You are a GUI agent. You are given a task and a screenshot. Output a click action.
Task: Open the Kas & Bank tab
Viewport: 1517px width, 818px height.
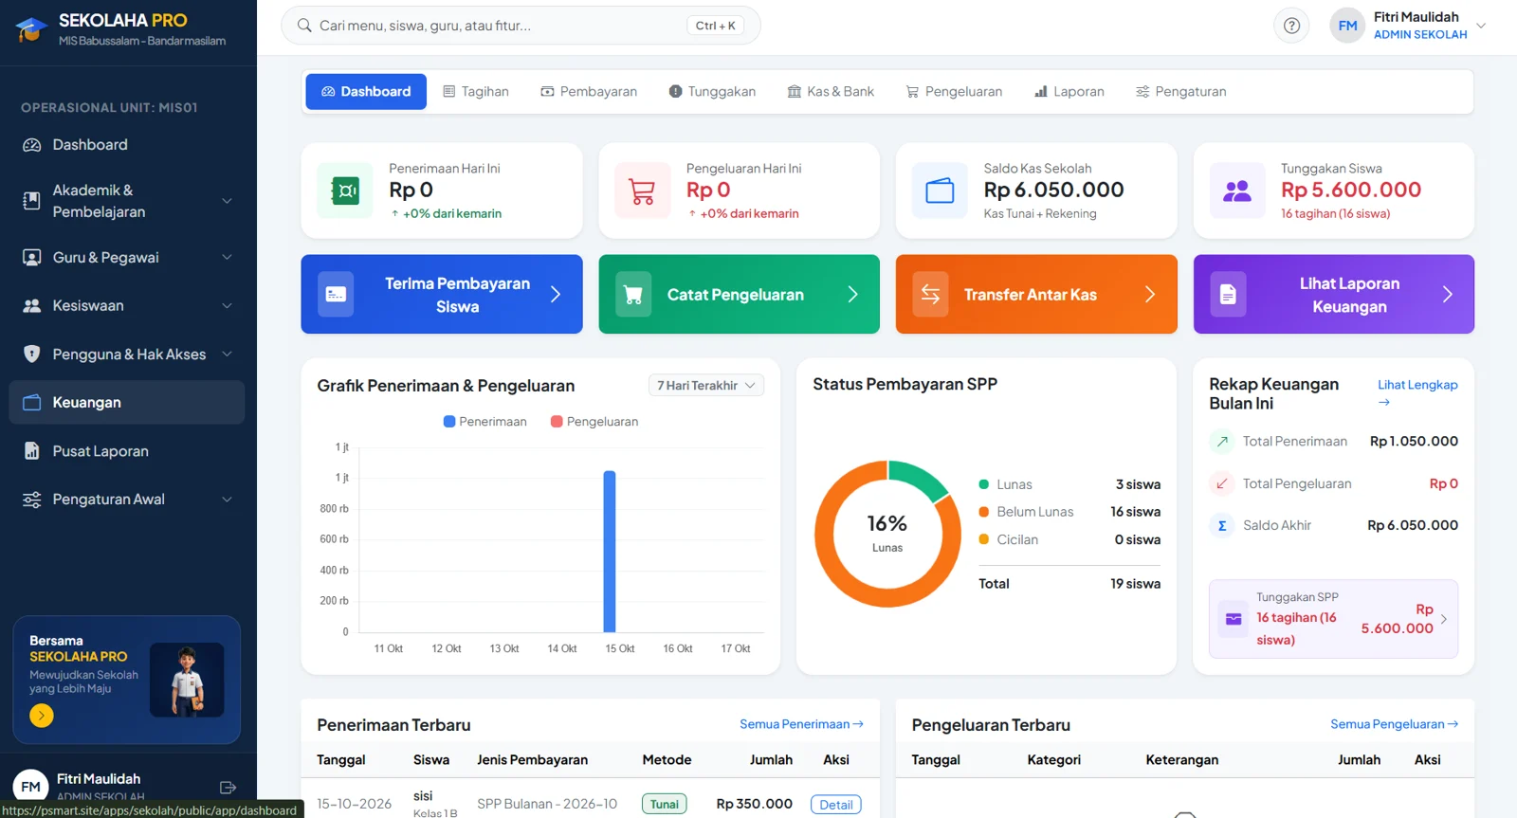[831, 92]
